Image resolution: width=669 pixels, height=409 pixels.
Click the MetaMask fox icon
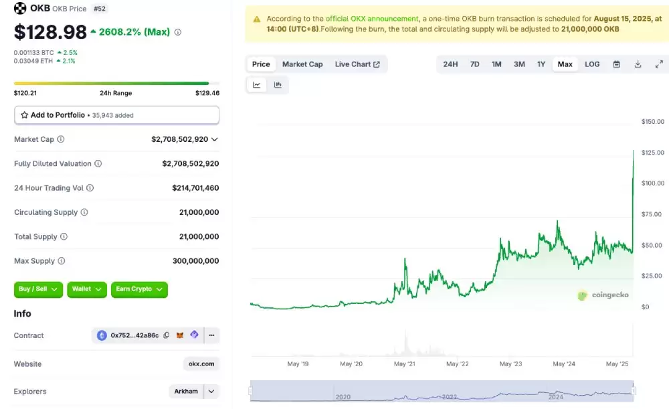[180, 335]
